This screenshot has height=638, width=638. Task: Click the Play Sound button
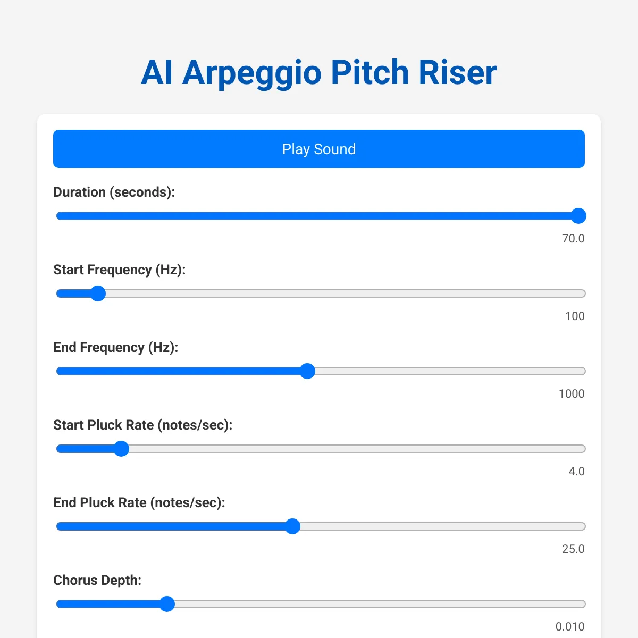click(319, 149)
